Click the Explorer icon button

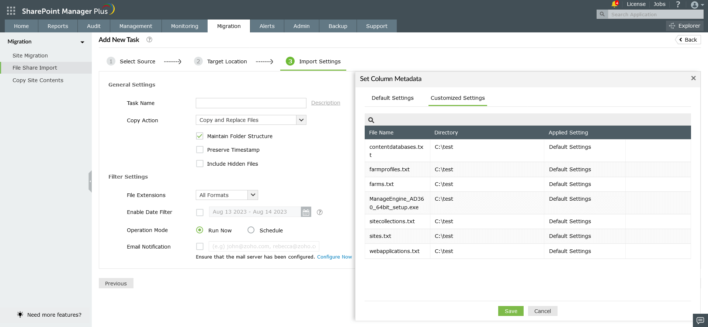point(685,26)
